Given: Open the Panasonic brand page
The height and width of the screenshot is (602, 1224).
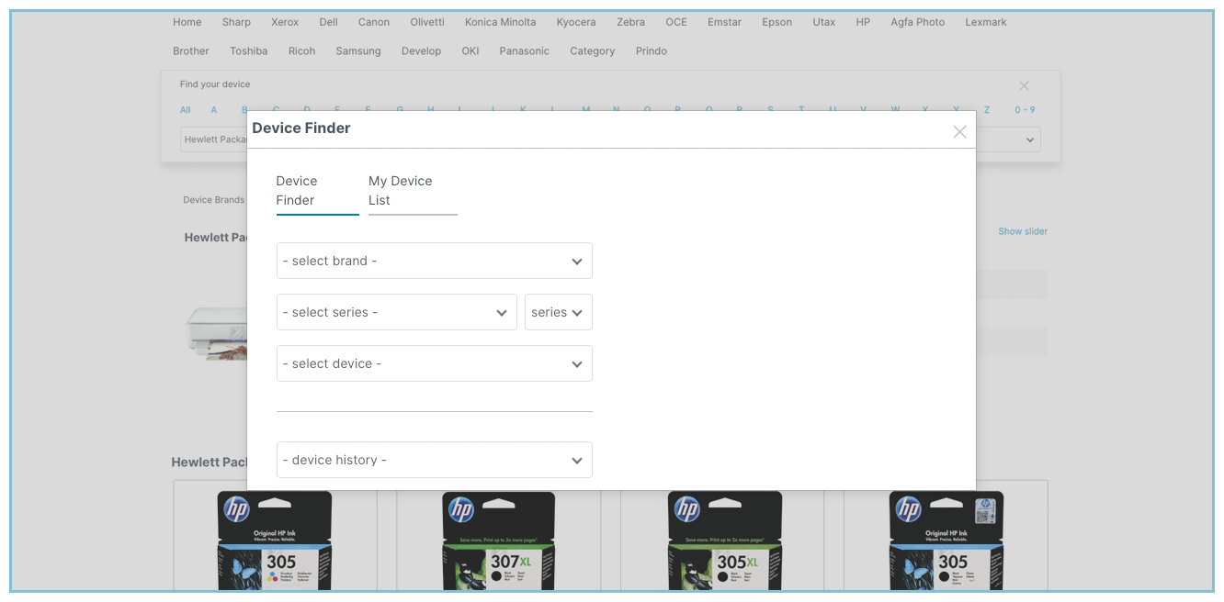Looking at the screenshot, I should (x=525, y=51).
